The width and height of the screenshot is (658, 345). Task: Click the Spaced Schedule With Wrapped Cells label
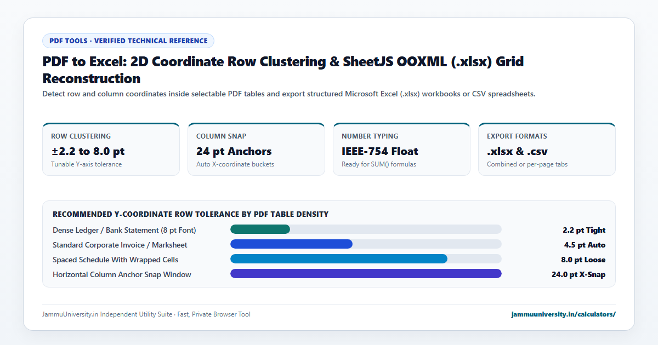(115, 260)
